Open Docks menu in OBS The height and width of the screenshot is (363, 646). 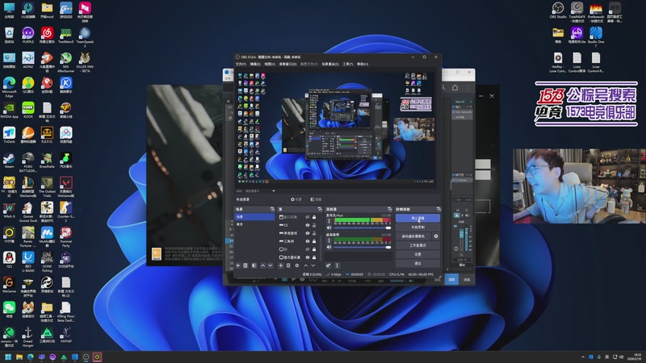[287, 65]
